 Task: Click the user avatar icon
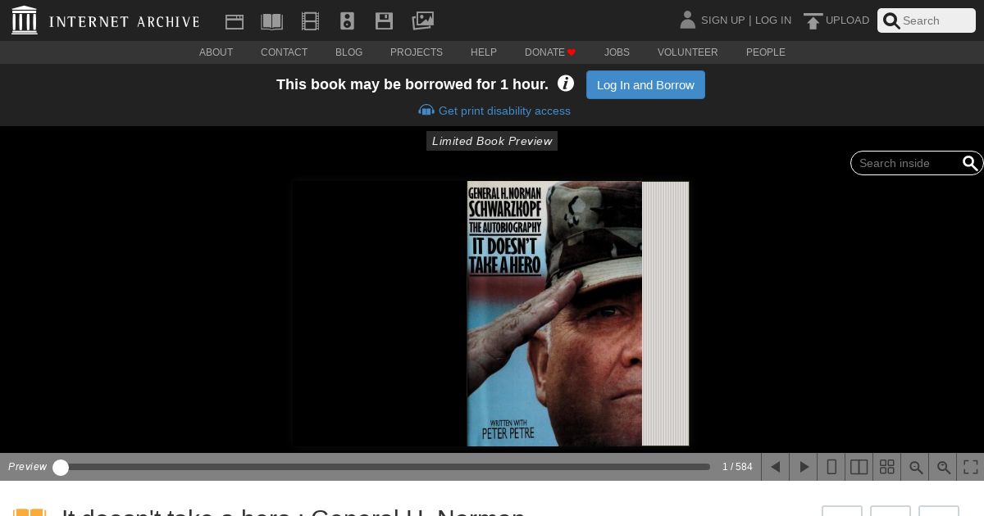[687, 20]
